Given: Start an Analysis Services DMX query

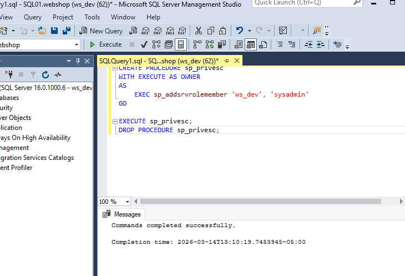Looking at the screenshot, I should coord(158,31).
